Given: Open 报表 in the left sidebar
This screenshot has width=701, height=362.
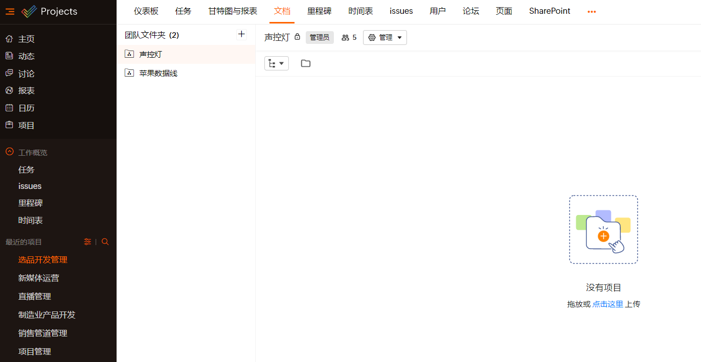Looking at the screenshot, I should point(26,91).
